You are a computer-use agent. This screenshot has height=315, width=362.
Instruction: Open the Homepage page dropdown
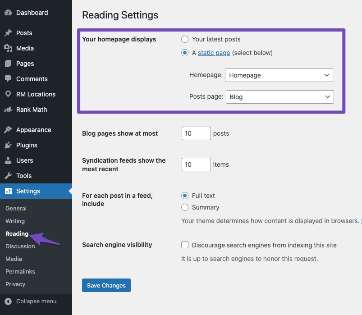pyautogui.click(x=279, y=75)
